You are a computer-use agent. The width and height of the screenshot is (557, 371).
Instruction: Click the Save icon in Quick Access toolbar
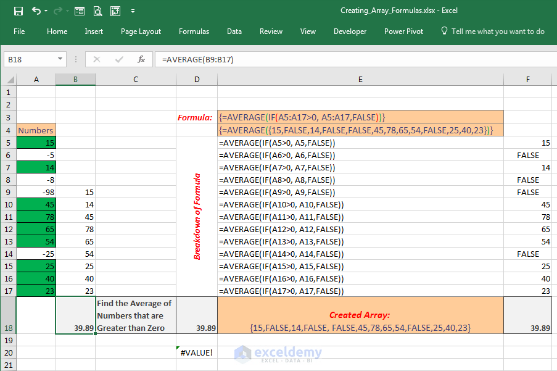click(x=18, y=11)
